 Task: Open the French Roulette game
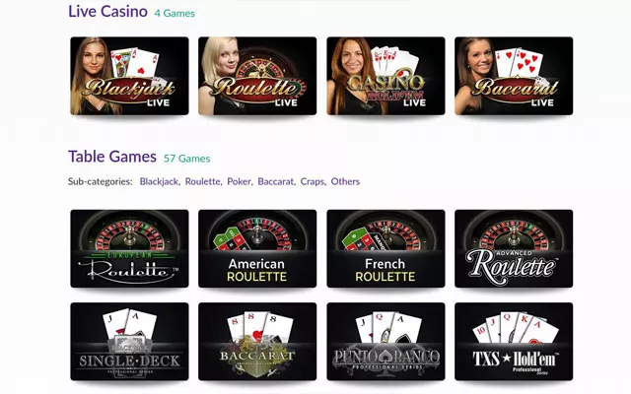coord(386,248)
